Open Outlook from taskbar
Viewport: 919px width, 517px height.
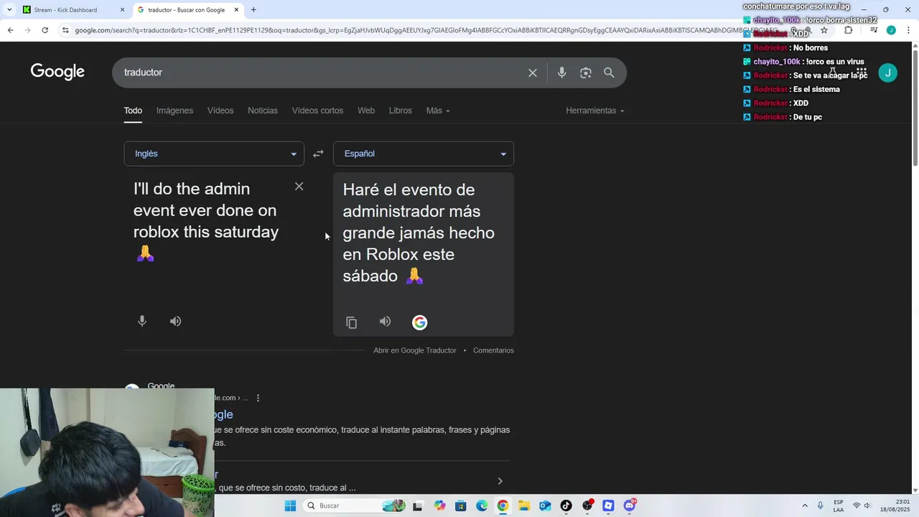pos(545,506)
